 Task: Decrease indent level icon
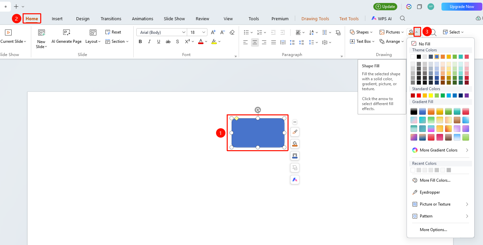(x=273, y=32)
